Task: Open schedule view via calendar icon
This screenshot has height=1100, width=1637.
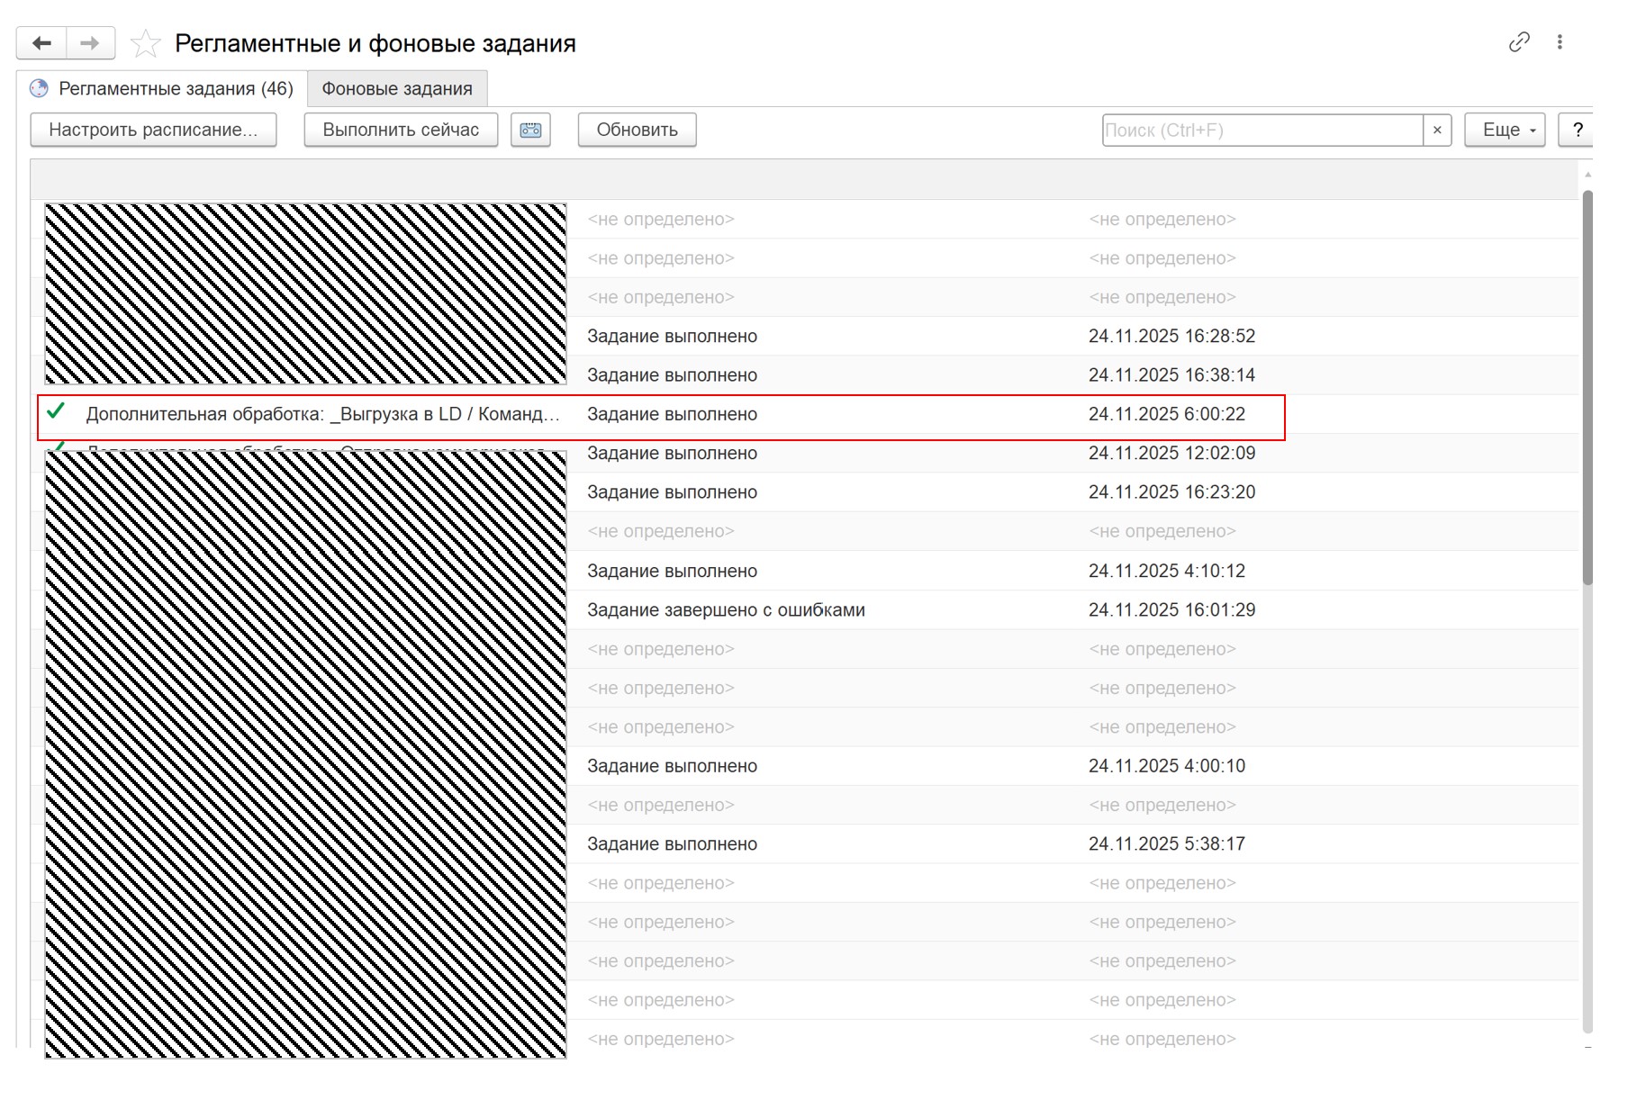Action: click(x=530, y=130)
